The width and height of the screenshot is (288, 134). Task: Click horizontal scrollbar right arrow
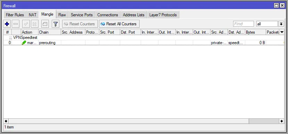point(282,121)
